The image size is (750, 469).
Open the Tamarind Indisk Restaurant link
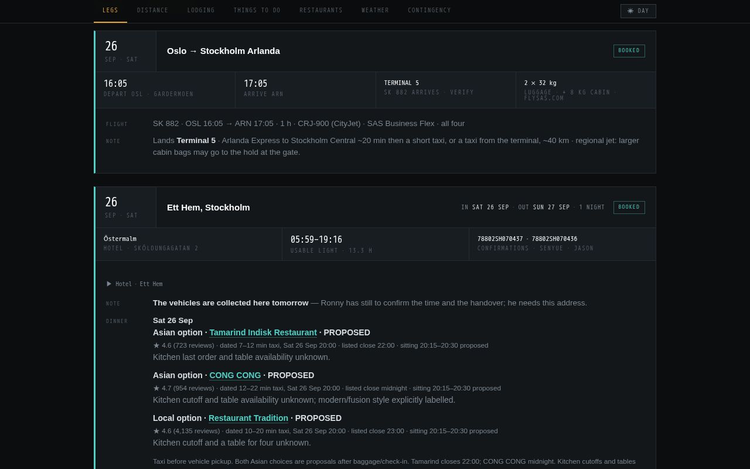coord(263,332)
